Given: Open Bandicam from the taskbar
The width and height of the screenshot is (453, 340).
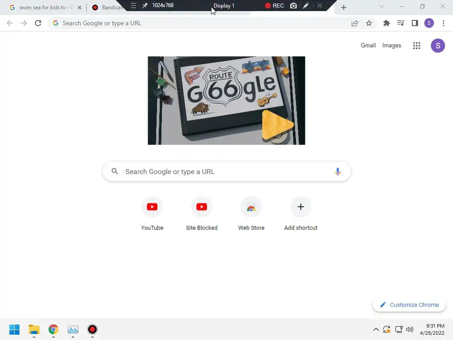Looking at the screenshot, I should [92, 329].
